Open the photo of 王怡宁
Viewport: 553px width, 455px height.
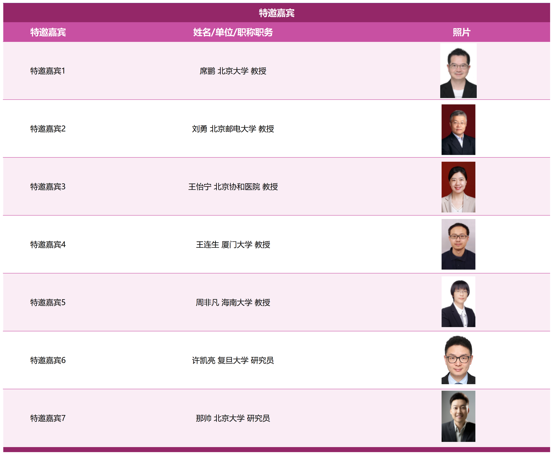(x=458, y=187)
